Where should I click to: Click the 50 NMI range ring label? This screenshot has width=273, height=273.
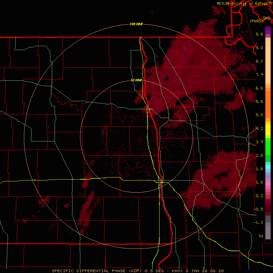tap(136, 80)
